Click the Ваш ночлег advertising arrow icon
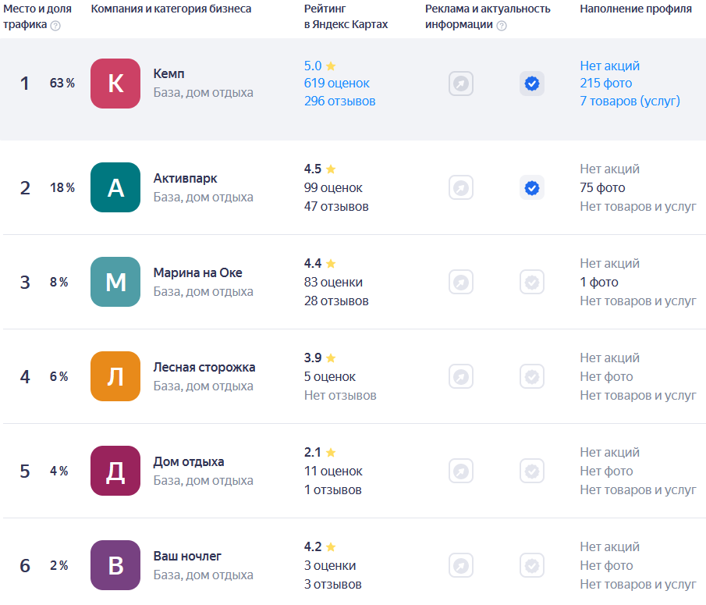Screen dimensions: 706x605 click(460, 565)
